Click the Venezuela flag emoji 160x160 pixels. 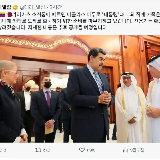(2, 15)
